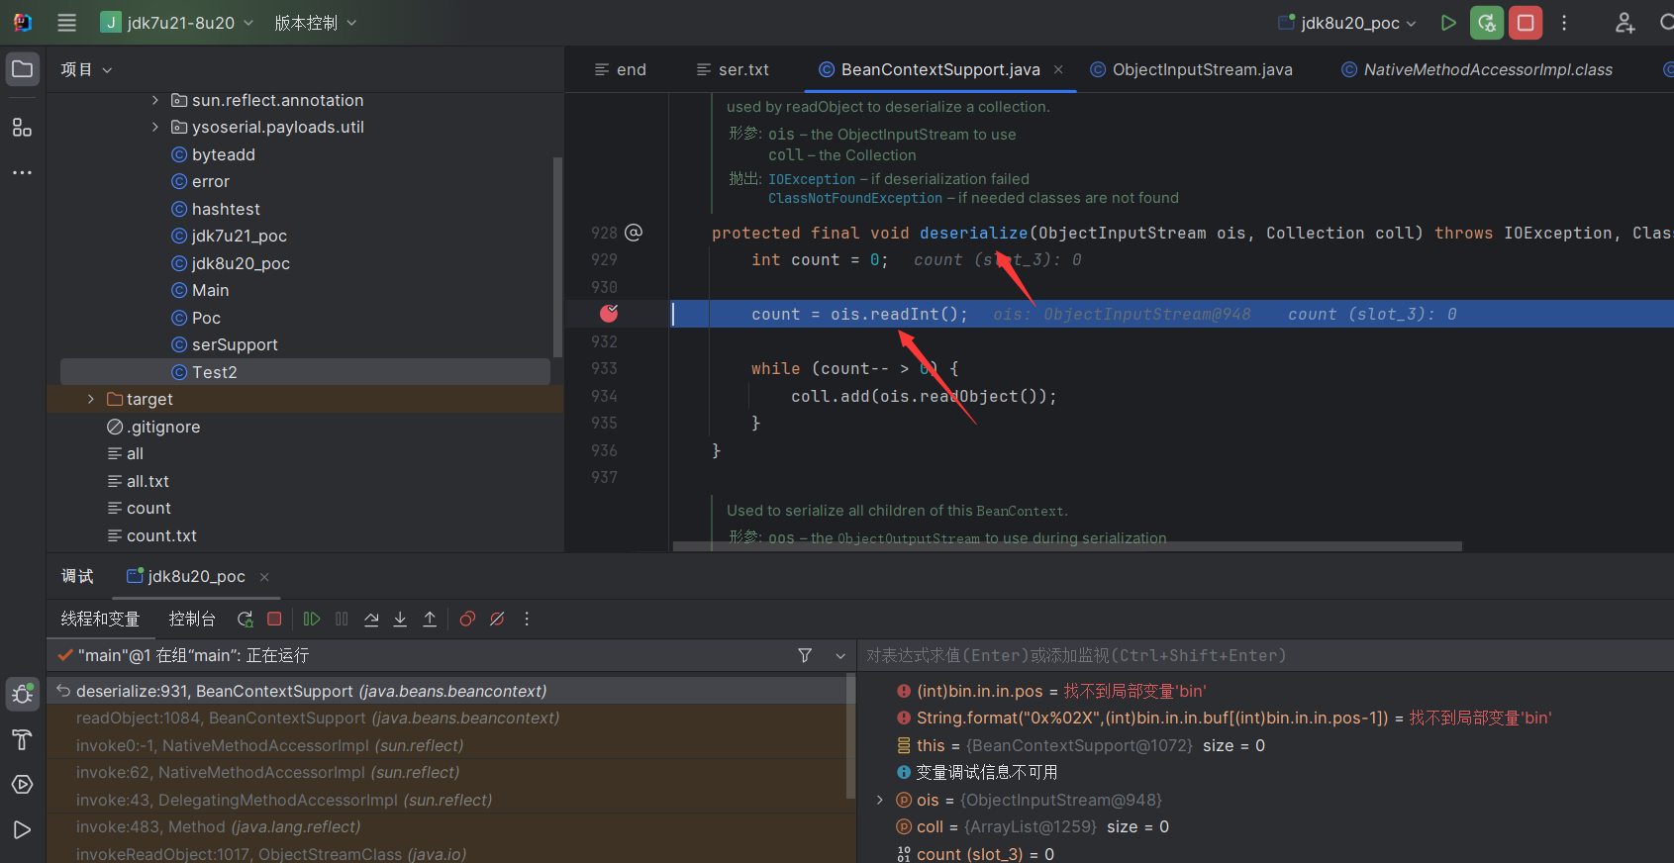Expand the ois variable node
Screen dimensions: 1674x863
[880, 800]
